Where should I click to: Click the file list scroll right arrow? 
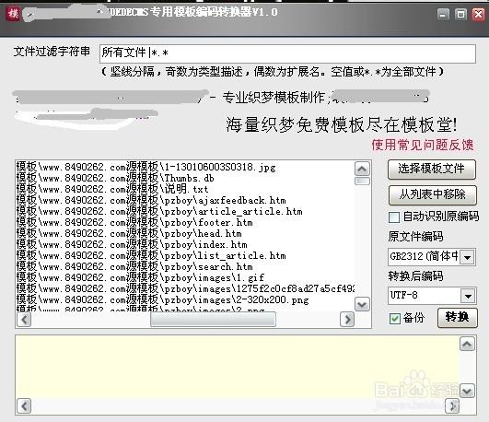[347, 320]
